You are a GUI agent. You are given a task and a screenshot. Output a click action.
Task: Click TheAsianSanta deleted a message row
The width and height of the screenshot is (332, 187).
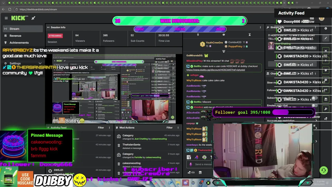(148, 146)
